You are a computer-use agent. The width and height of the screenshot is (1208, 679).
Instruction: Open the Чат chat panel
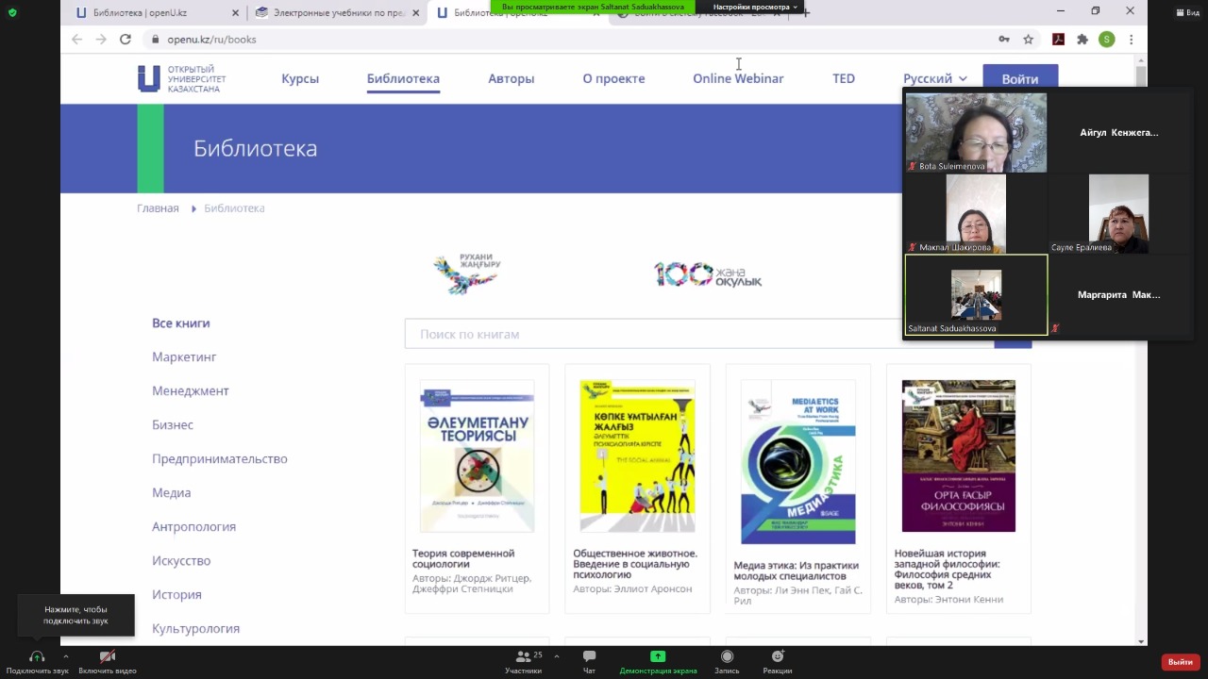pyautogui.click(x=589, y=657)
